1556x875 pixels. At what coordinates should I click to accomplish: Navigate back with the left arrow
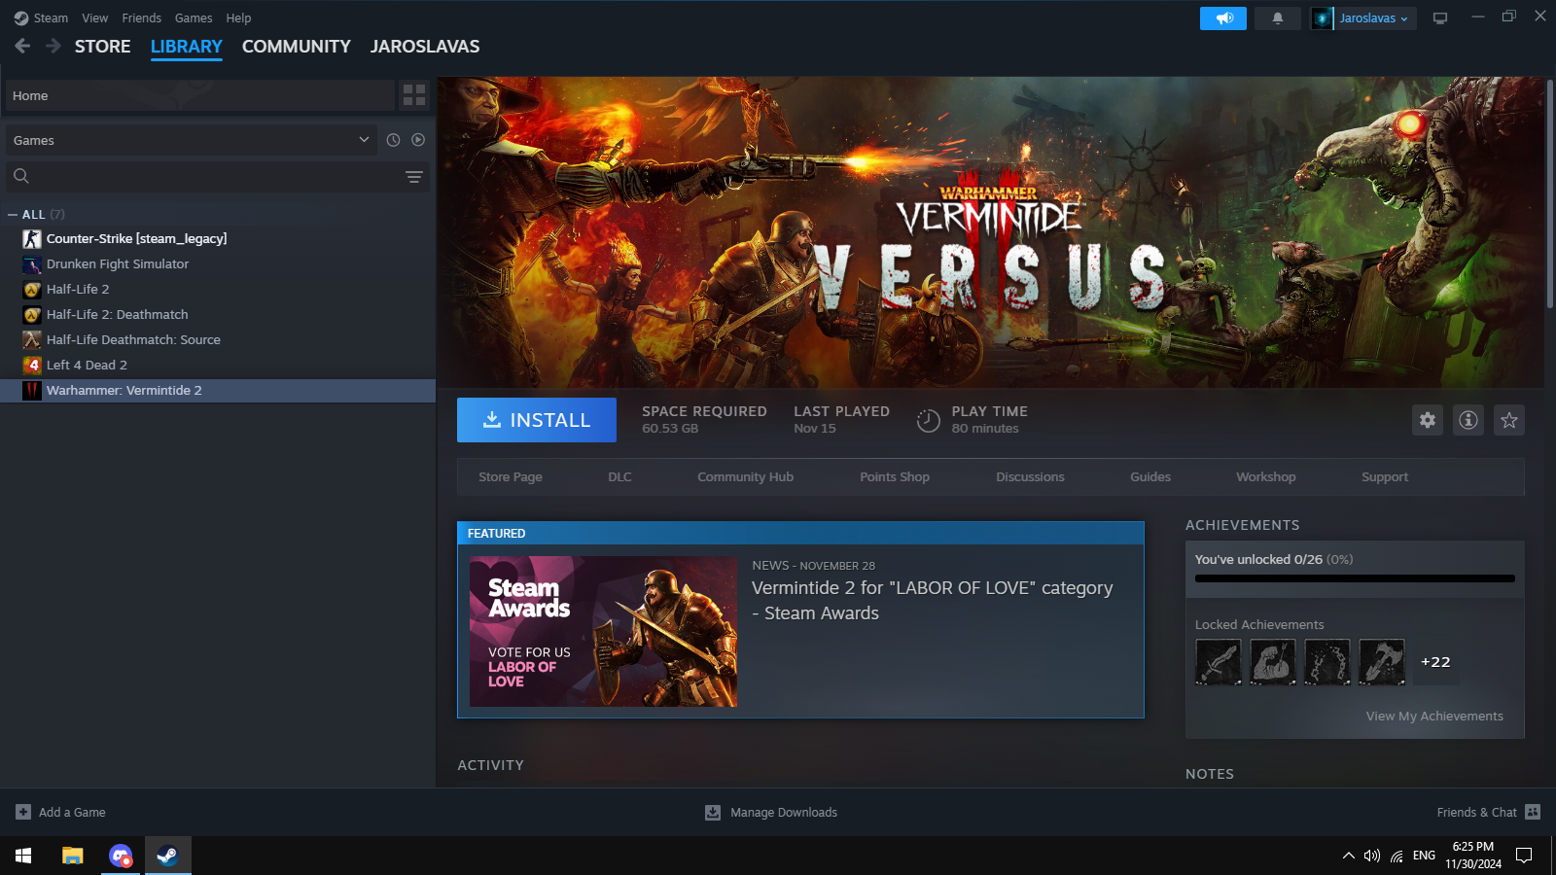(22, 46)
